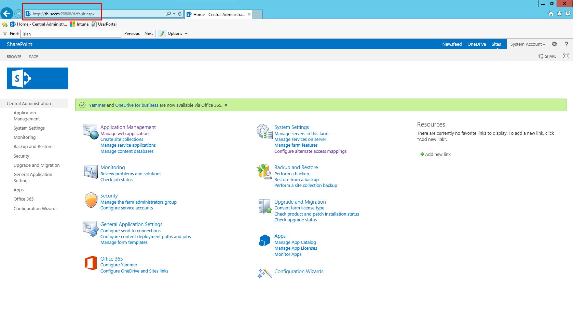Expand the address bar dropdown arrow
The height and width of the screenshot is (323, 573).
click(x=174, y=14)
